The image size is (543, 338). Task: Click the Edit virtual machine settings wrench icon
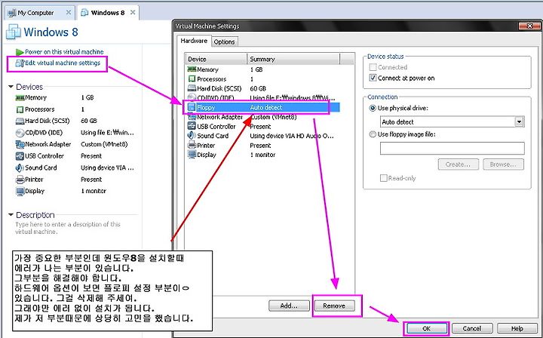click(x=20, y=63)
